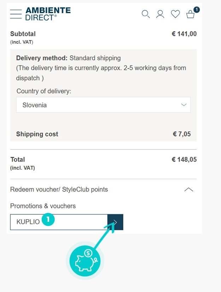Viewport: 221px width, 292px height.
Task: Click the chevron in Slovenia selector
Action: tap(184, 105)
